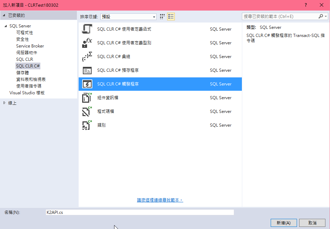The width and height of the screenshot is (330, 229).
Task: Select SQL CLR C# 彙總 template icon
Action: click(87, 57)
